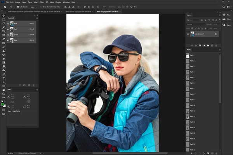
Task: Select the Lasso tool
Action: (3, 23)
